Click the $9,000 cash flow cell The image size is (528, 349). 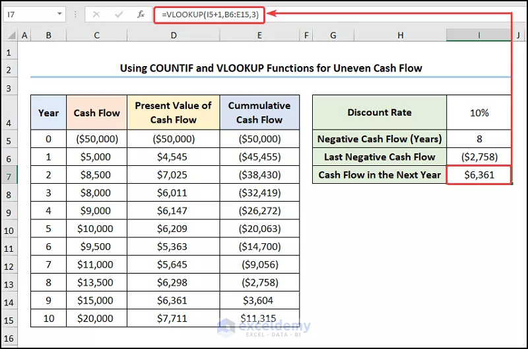[x=96, y=210]
